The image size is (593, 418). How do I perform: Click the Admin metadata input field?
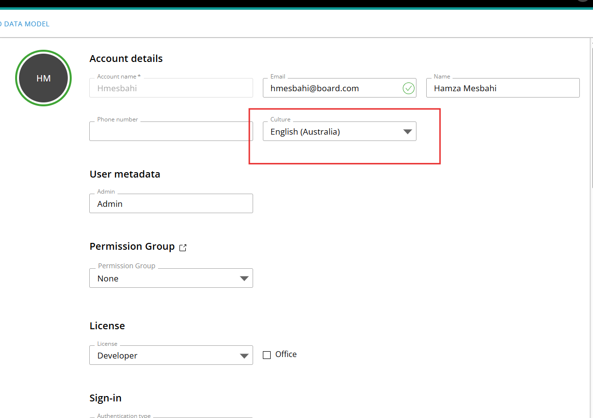coord(171,203)
